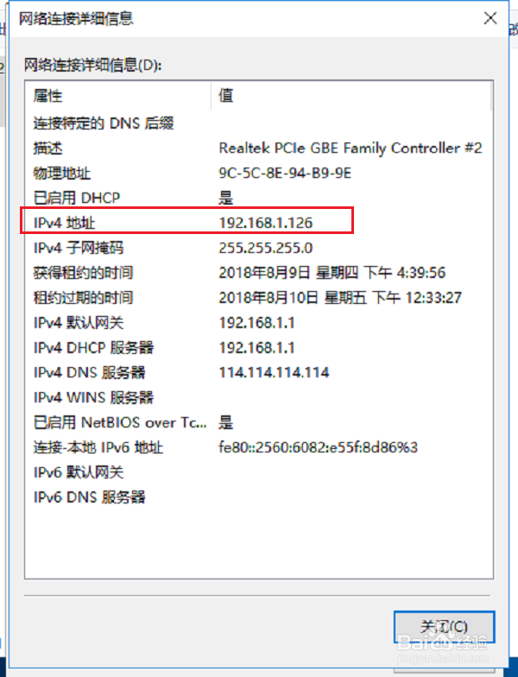Viewport: 518px width, 677px height.
Task: Select the 连接-本地 IPv6 地址 row
Action: click(258, 447)
